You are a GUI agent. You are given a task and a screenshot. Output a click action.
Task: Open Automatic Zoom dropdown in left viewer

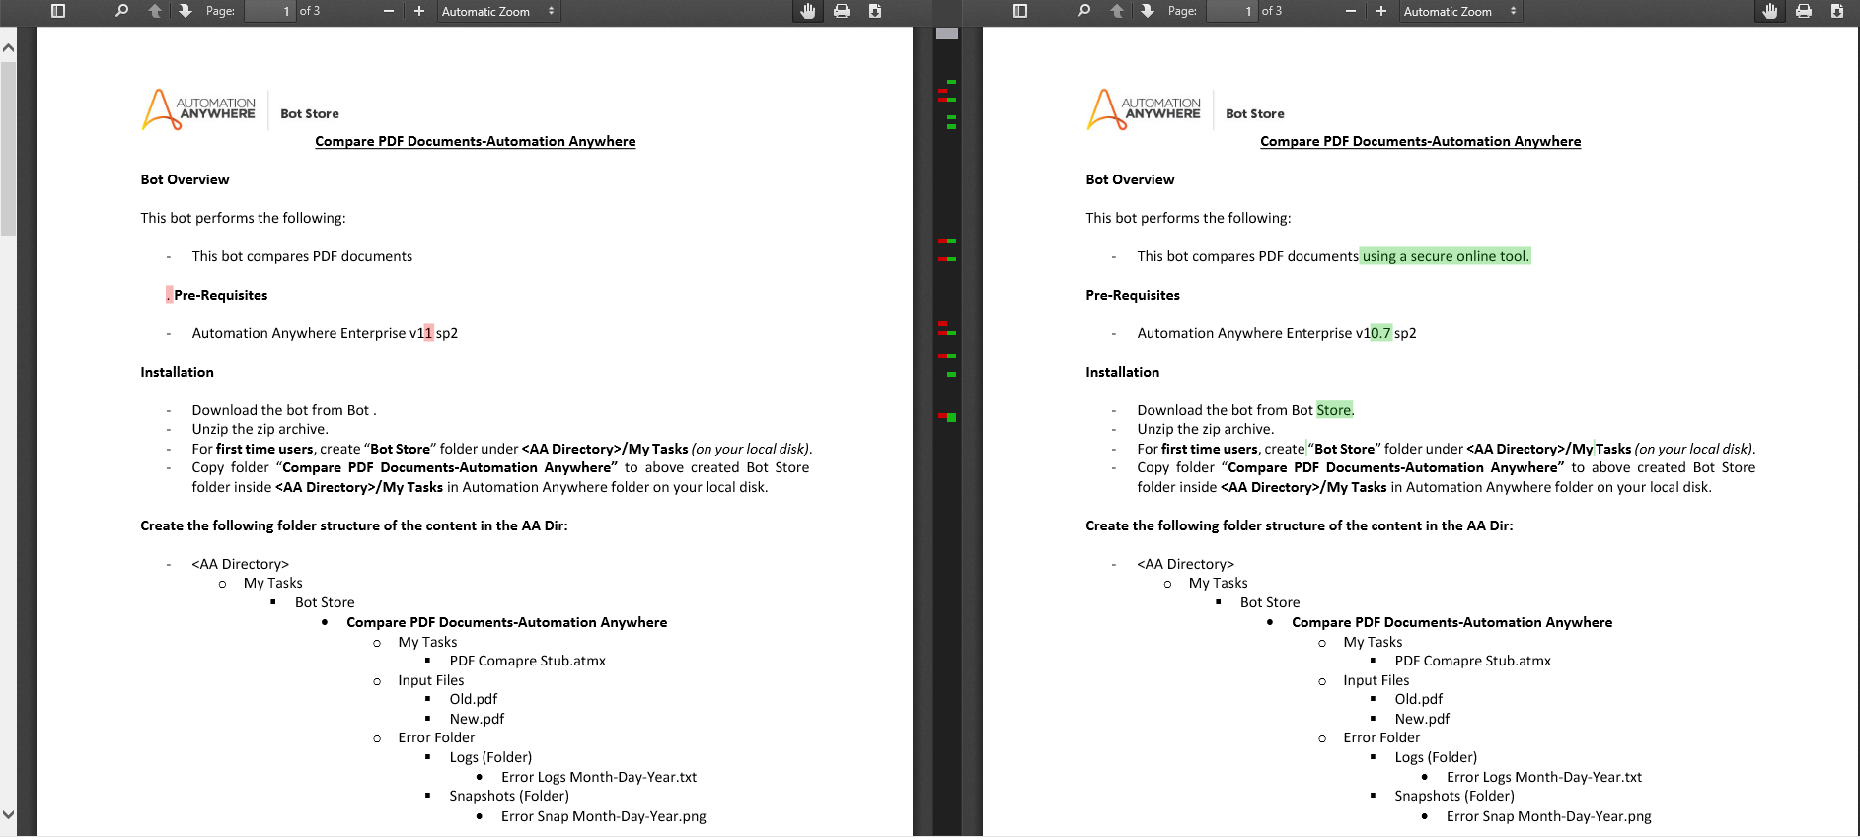tap(498, 11)
